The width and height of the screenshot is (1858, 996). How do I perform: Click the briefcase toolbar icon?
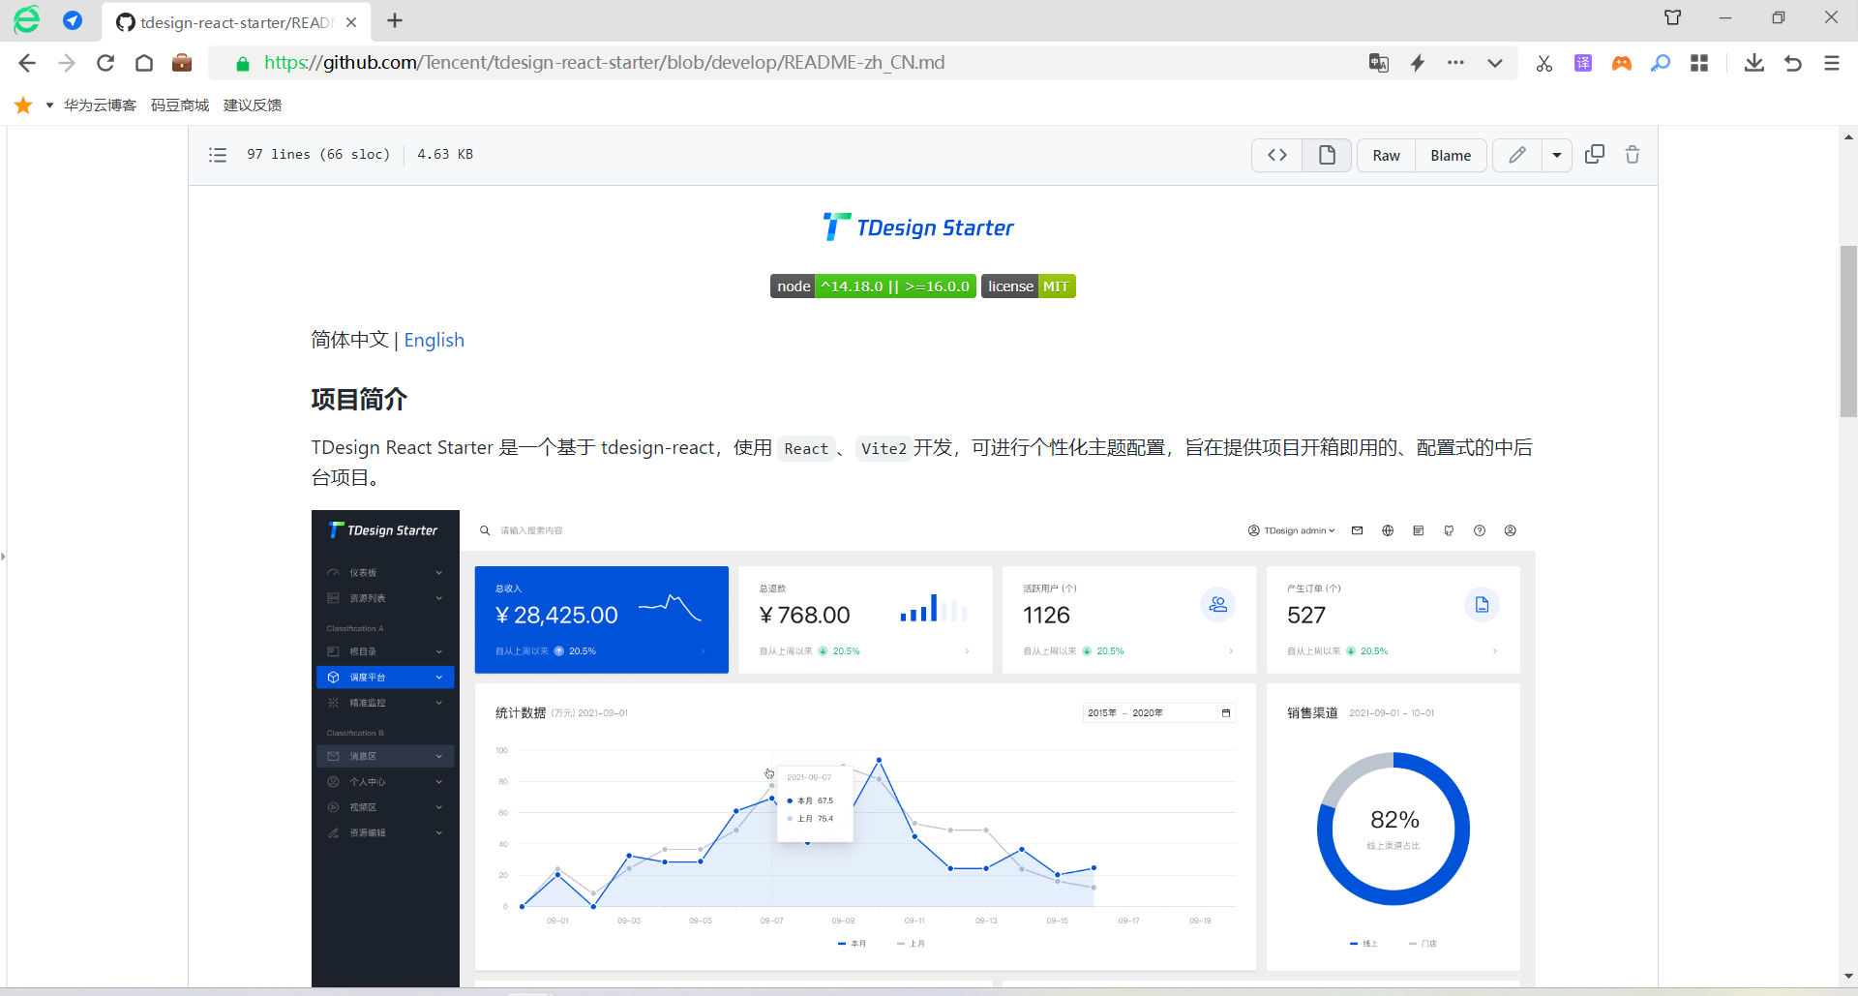click(x=182, y=63)
